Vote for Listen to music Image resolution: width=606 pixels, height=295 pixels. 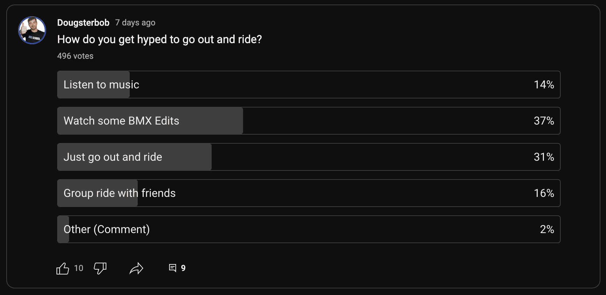pyautogui.click(x=309, y=85)
